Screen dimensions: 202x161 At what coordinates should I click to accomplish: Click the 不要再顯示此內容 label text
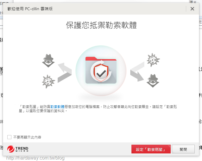point(27,137)
